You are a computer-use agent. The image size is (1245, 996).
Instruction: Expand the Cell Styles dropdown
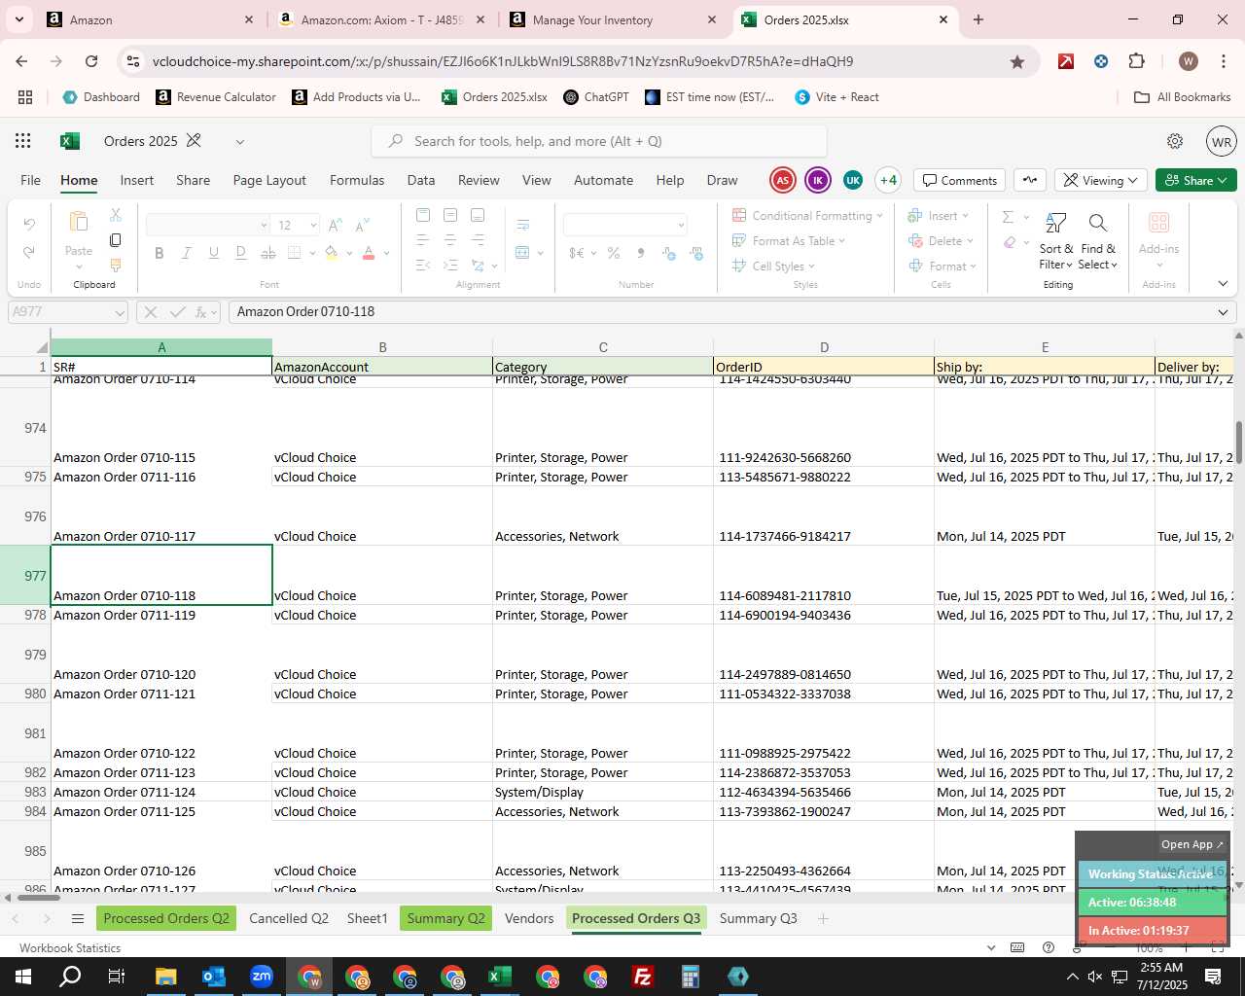click(x=811, y=267)
